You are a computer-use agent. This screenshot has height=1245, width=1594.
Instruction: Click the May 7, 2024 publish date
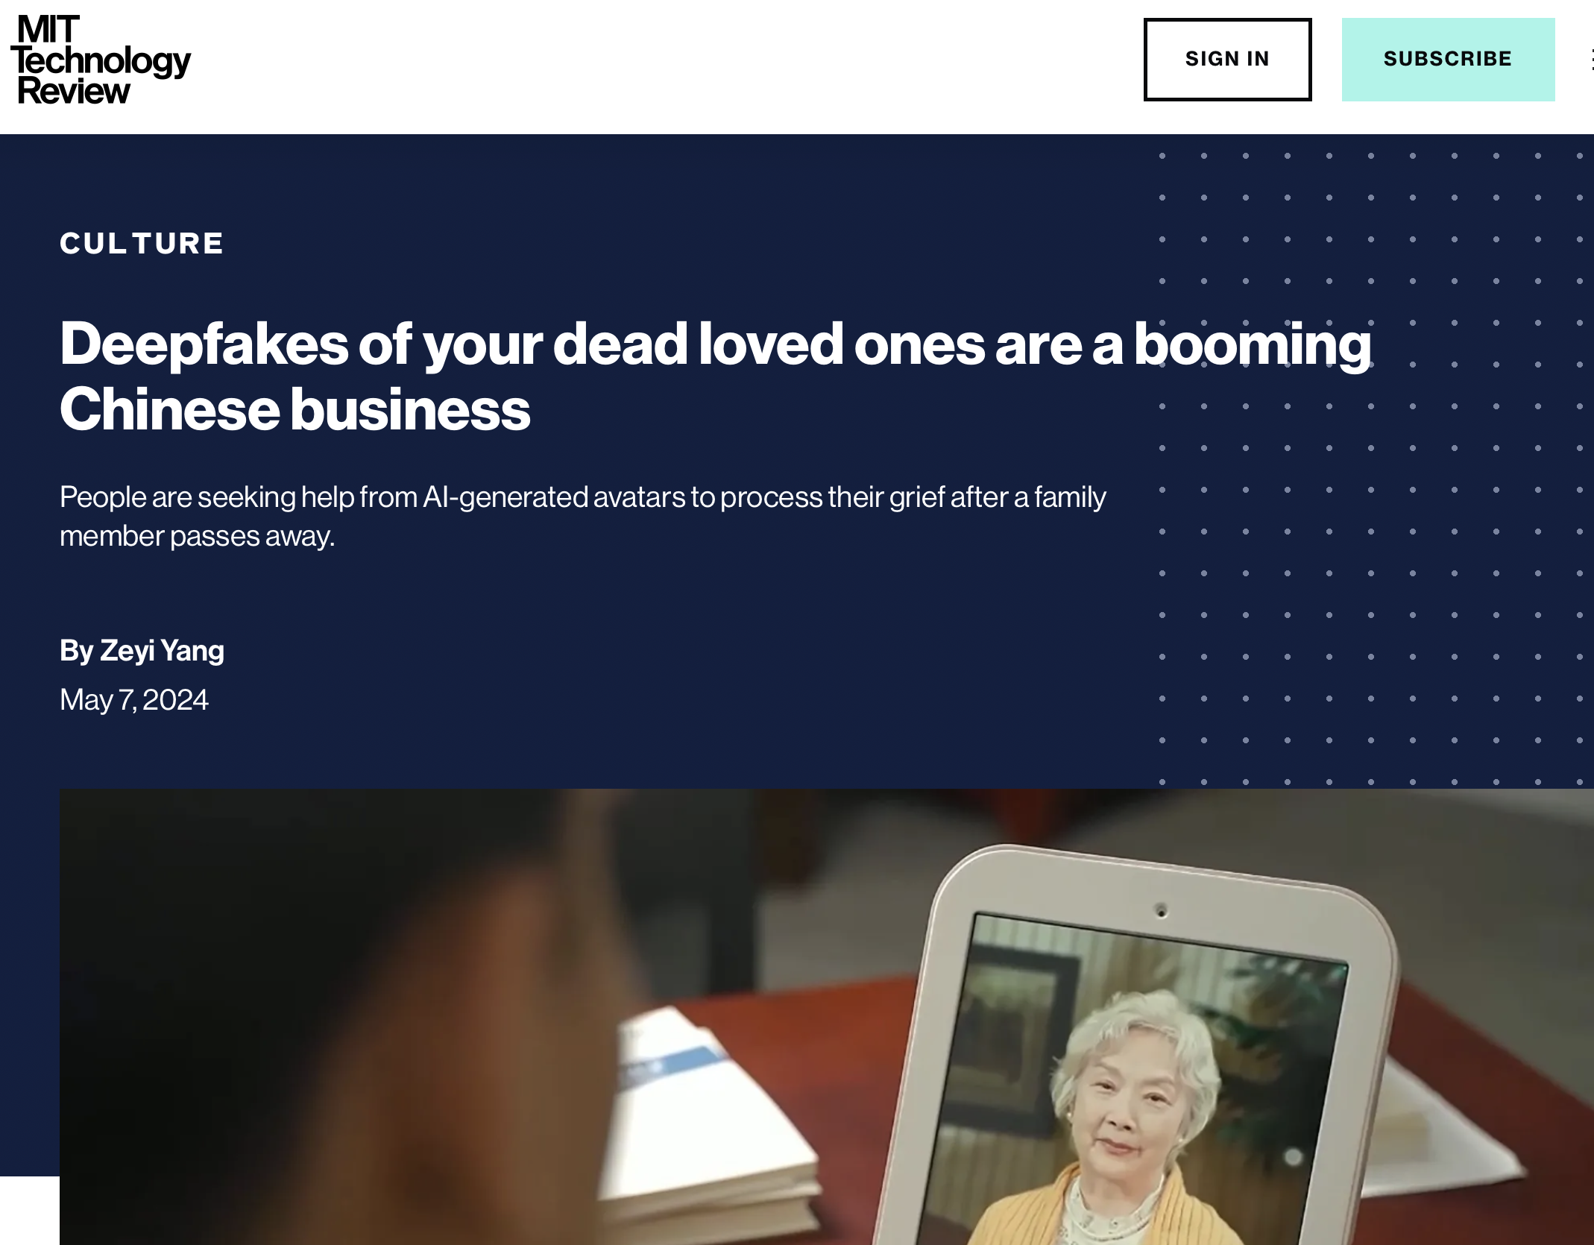click(134, 699)
